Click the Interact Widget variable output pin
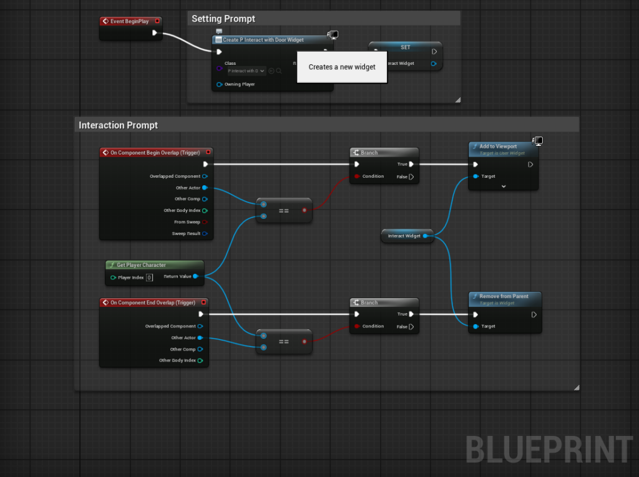Image resolution: width=639 pixels, height=477 pixels. click(x=426, y=236)
